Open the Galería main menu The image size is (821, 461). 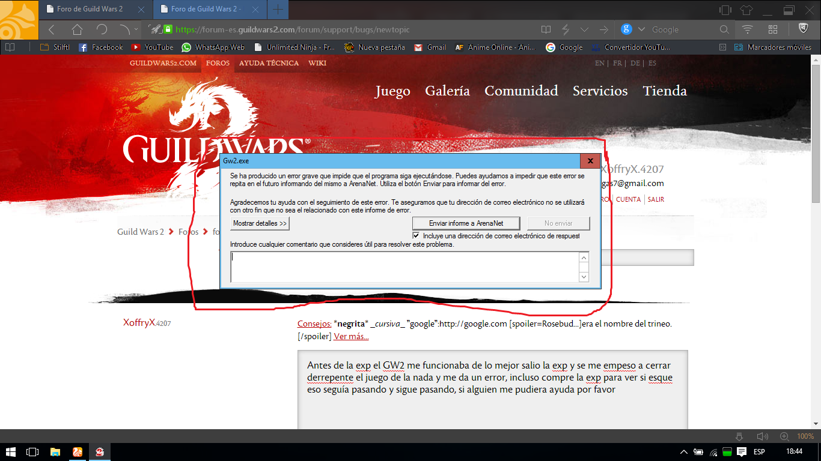point(447,91)
